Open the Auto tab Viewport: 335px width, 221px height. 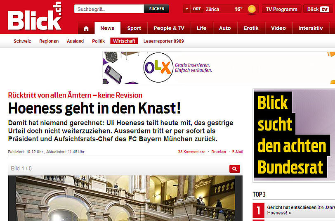click(x=225, y=28)
